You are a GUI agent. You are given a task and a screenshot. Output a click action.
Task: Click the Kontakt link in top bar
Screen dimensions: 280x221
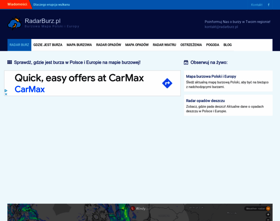click(257, 5)
